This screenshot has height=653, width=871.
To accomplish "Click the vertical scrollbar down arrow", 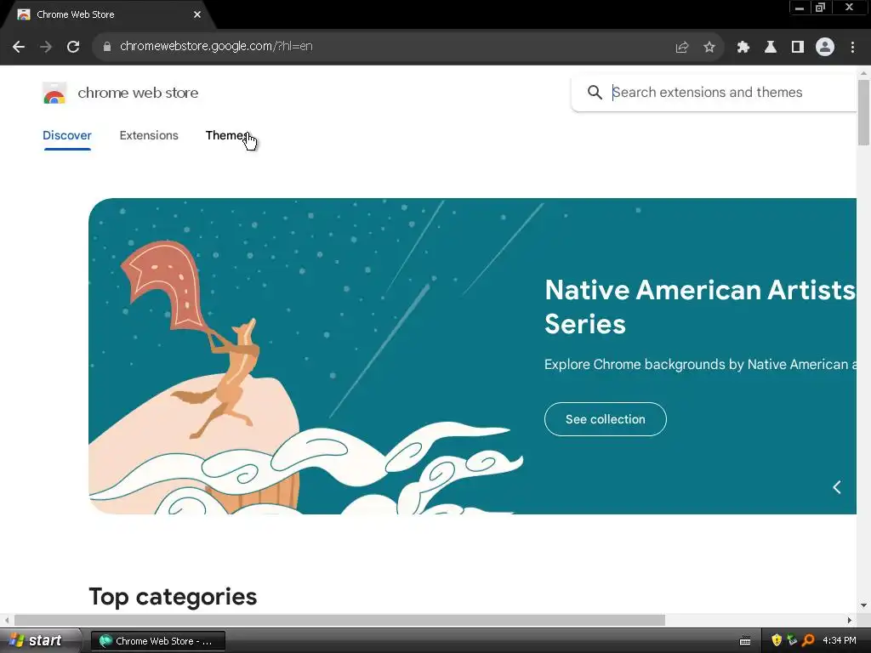I will pos(863,605).
